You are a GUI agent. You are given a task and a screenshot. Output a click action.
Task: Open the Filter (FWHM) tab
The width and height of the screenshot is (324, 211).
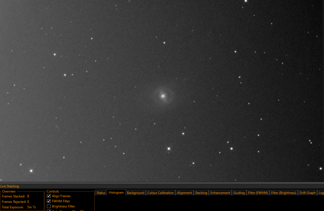tap(258, 193)
